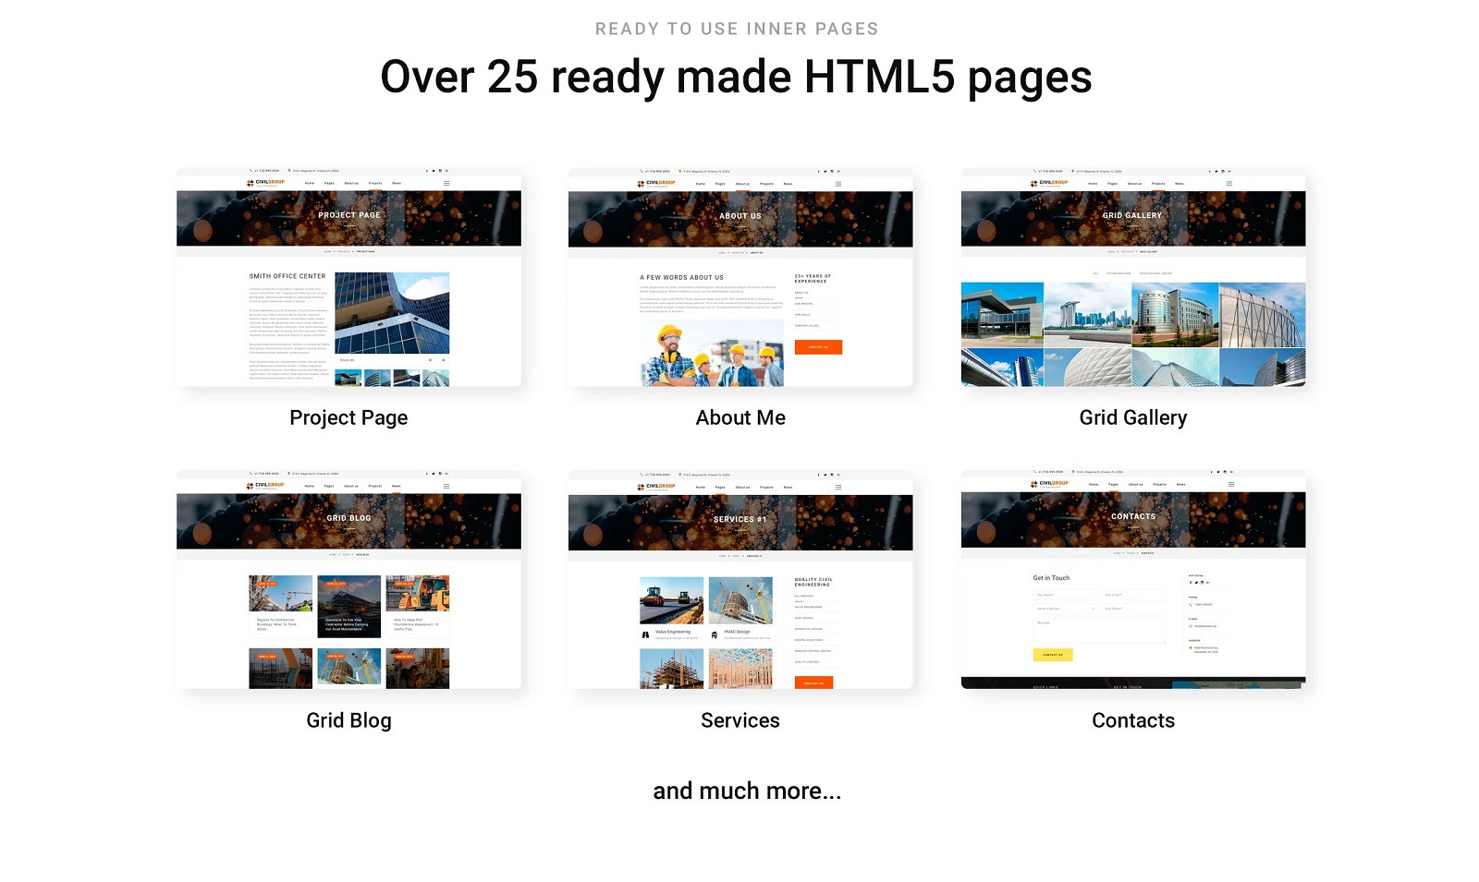Click the Twitter icon in the Contacts header

pos(1218,472)
